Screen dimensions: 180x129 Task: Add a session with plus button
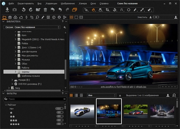click(65, 27)
